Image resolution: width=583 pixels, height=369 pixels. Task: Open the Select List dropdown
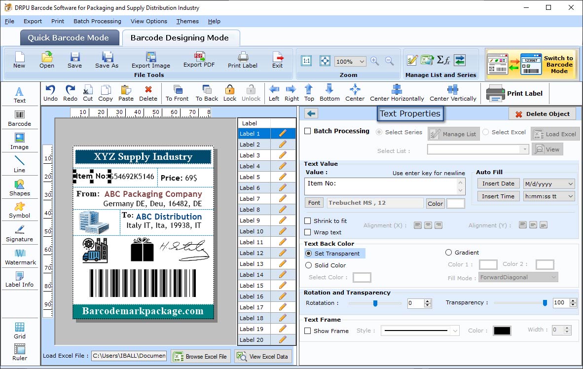pyautogui.click(x=524, y=149)
